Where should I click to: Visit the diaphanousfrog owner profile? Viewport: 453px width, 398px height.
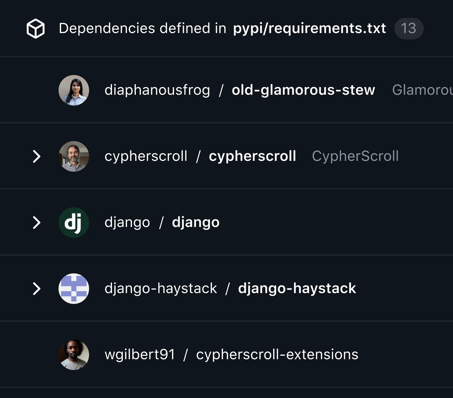pos(157,90)
